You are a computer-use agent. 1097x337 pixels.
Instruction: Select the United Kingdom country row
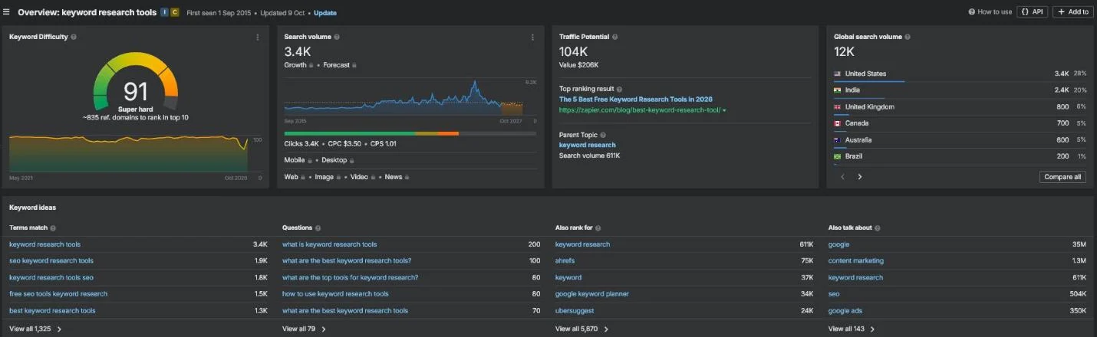(x=960, y=107)
